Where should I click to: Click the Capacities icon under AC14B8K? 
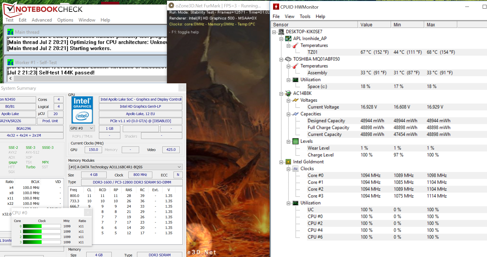click(295, 114)
